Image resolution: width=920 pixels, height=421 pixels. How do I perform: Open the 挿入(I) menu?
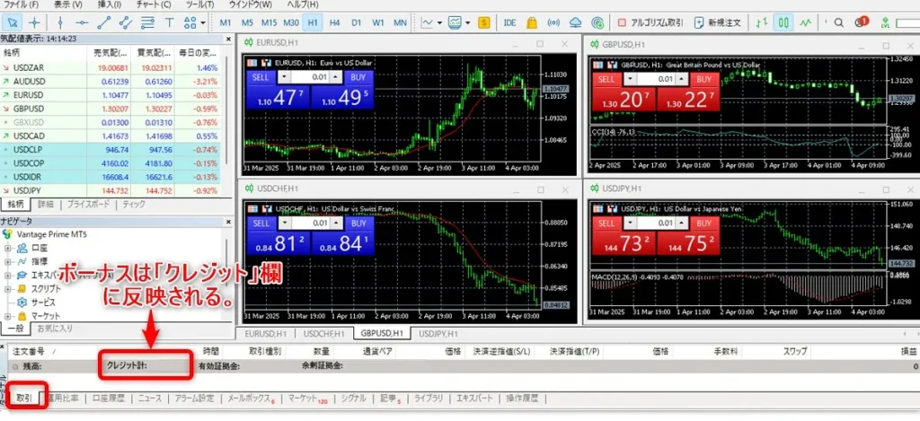pyautogui.click(x=109, y=4)
